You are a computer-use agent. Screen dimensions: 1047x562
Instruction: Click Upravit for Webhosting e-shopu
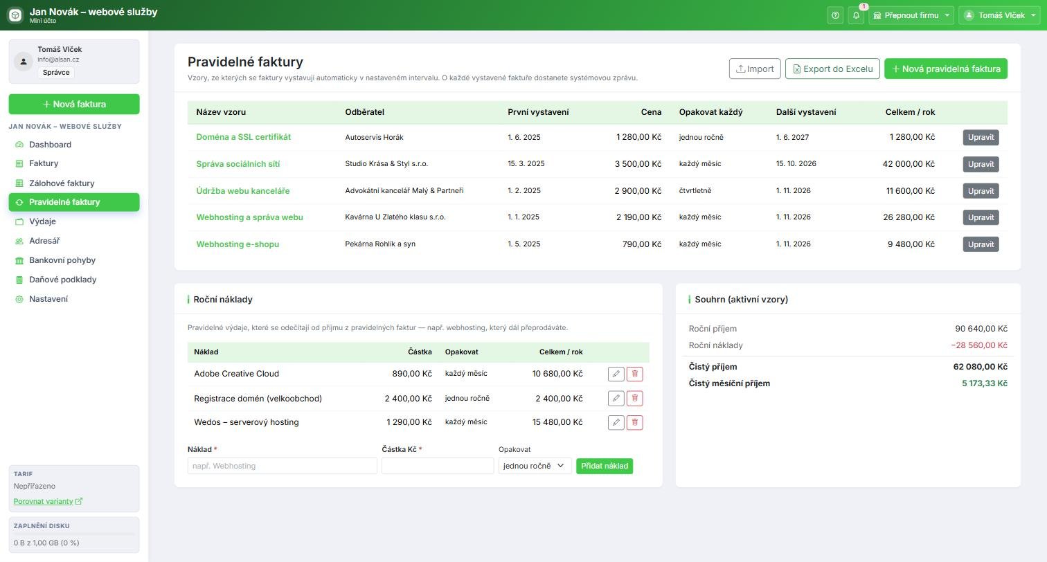981,244
